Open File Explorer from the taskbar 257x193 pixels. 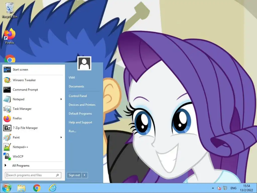tap(22, 188)
